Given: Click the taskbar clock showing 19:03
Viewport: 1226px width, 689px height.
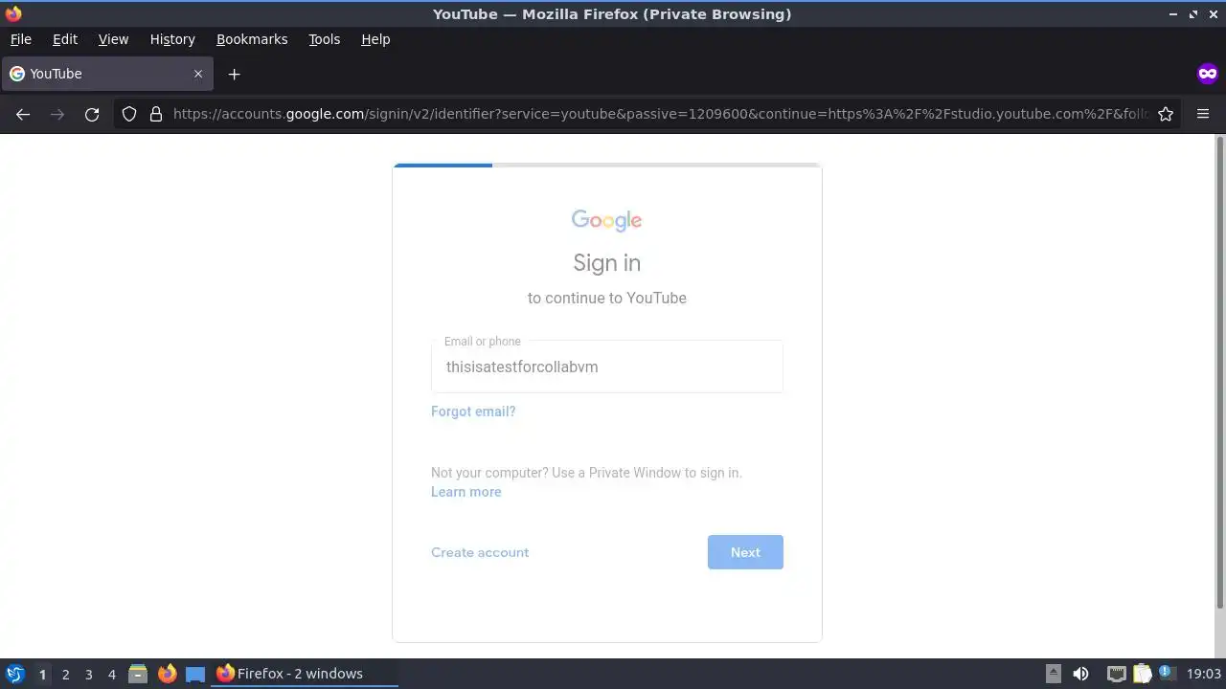Looking at the screenshot, I should [x=1203, y=674].
